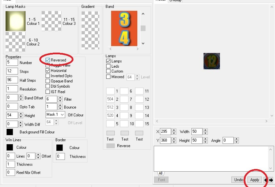Toggle the Horizontal checkbox
The height and width of the screenshot is (187, 275).
coord(48,71)
